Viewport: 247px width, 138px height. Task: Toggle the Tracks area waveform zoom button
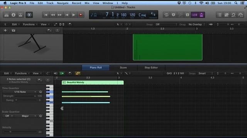(211, 25)
